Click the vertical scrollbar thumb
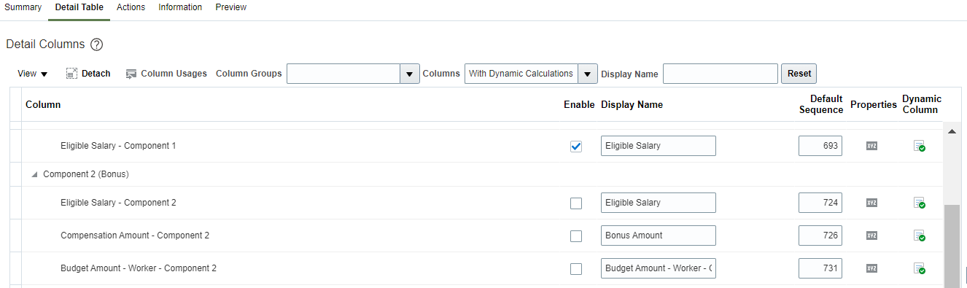Viewport: 967px width, 288px height. click(x=950, y=246)
